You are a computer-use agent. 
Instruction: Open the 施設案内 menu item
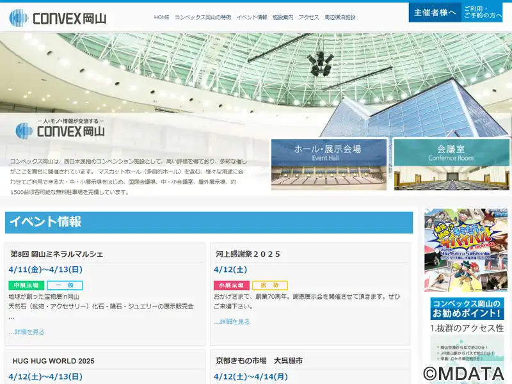pyautogui.click(x=283, y=17)
